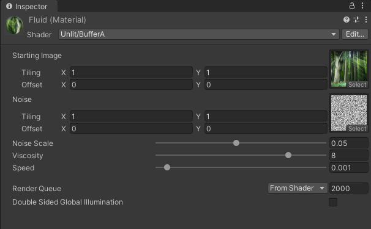Click the Starting Image Tiling X field
Image resolution: width=371 pixels, height=229 pixels.
(x=131, y=72)
